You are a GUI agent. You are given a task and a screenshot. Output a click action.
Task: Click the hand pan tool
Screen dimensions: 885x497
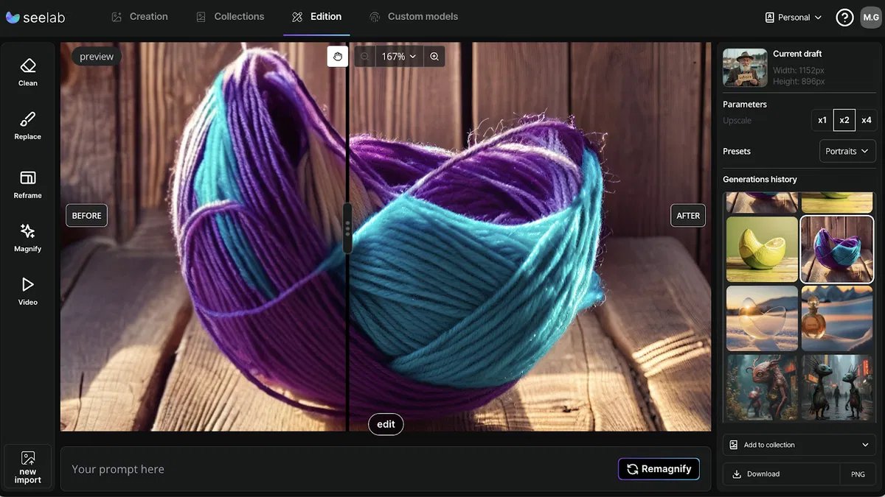click(338, 57)
